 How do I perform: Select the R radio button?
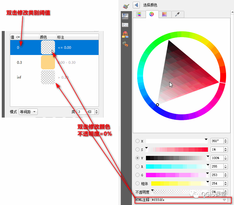pos(137,166)
